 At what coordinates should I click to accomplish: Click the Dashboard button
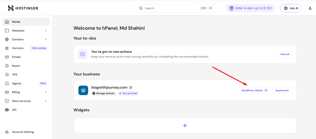point(282,90)
